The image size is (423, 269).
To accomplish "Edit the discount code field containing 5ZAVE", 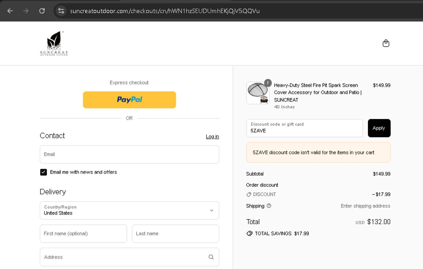I will (305, 128).
